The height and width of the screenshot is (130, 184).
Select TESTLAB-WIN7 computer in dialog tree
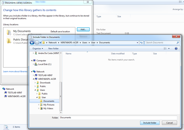tap(45, 75)
